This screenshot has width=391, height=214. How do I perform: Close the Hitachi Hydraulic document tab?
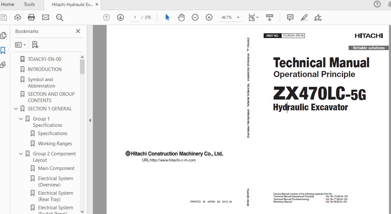click(x=97, y=4)
